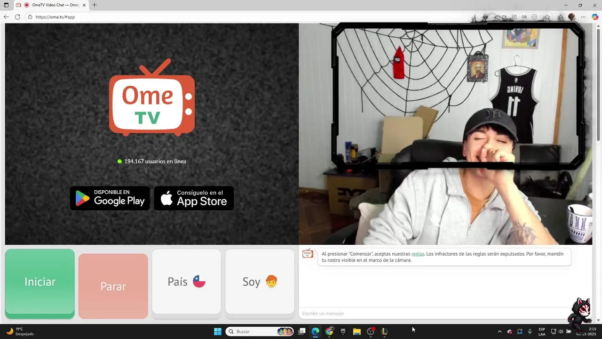The width and height of the screenshot is (602, 339).
Task: Click the boy emoji on Soy
Action: tap(271, 282)
